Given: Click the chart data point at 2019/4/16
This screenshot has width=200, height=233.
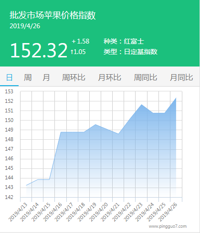Looking at the screenshot, I should pos(61,132).
